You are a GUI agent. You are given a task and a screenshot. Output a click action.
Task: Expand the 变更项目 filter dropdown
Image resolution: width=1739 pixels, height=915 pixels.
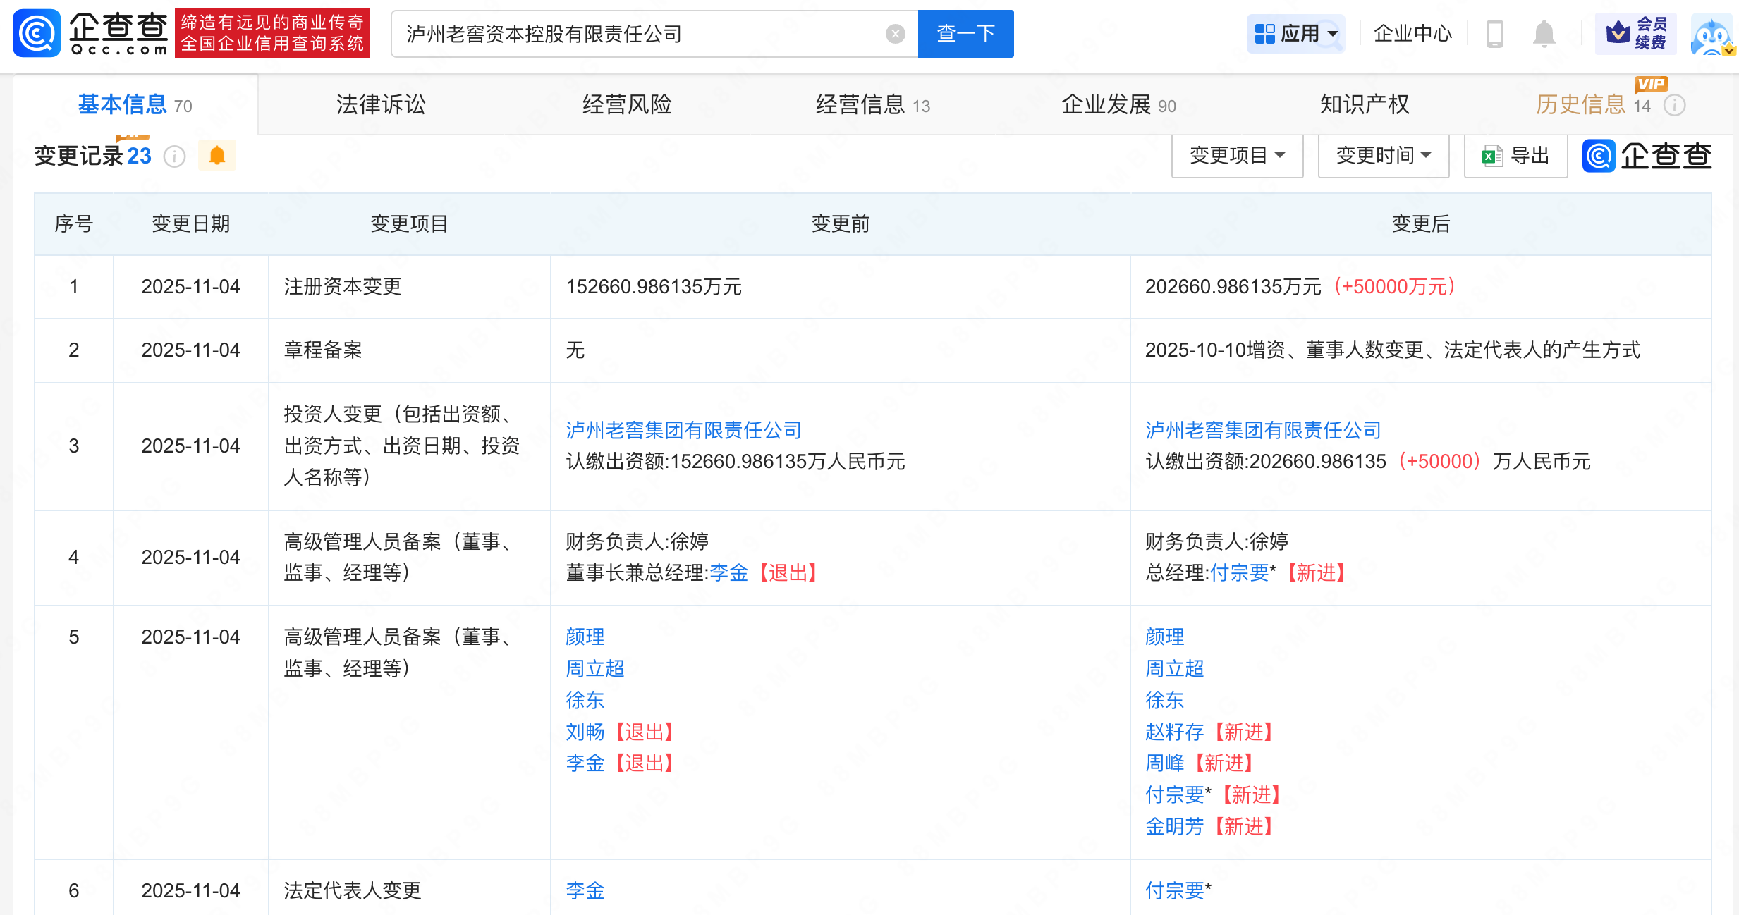tap(1237, 156)
